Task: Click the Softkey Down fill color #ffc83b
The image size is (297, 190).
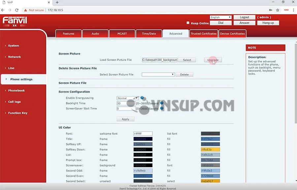Action: click(210, 150)
